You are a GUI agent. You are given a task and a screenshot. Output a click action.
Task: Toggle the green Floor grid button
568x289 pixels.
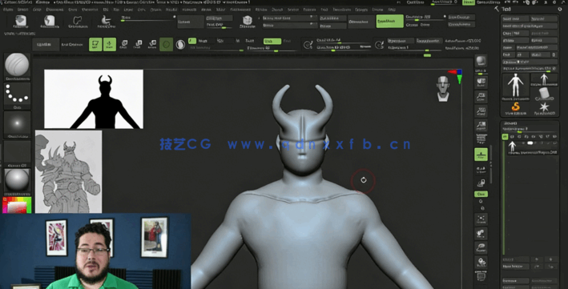[481, 155]
